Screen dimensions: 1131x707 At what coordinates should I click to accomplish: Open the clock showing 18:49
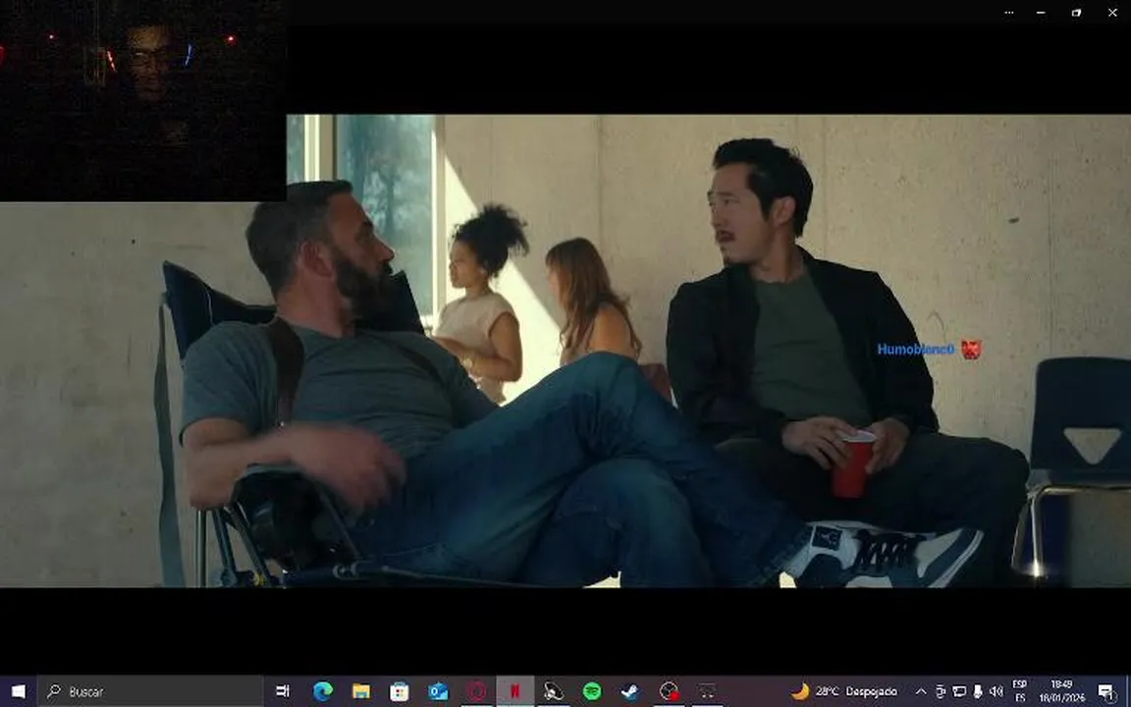1061,691
